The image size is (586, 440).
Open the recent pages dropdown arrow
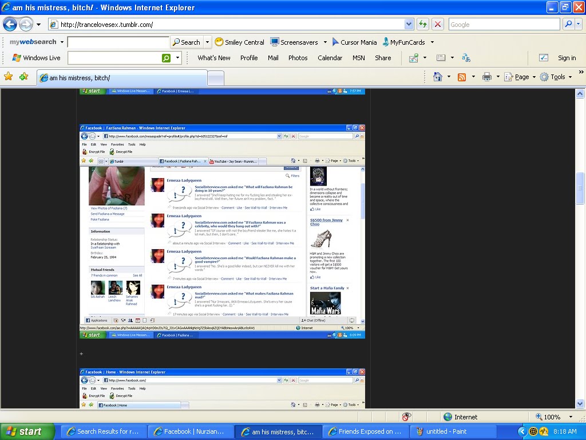tap(38, 25)
